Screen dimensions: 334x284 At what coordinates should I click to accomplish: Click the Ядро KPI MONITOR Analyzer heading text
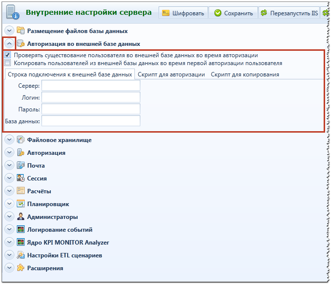coord(68,242)
